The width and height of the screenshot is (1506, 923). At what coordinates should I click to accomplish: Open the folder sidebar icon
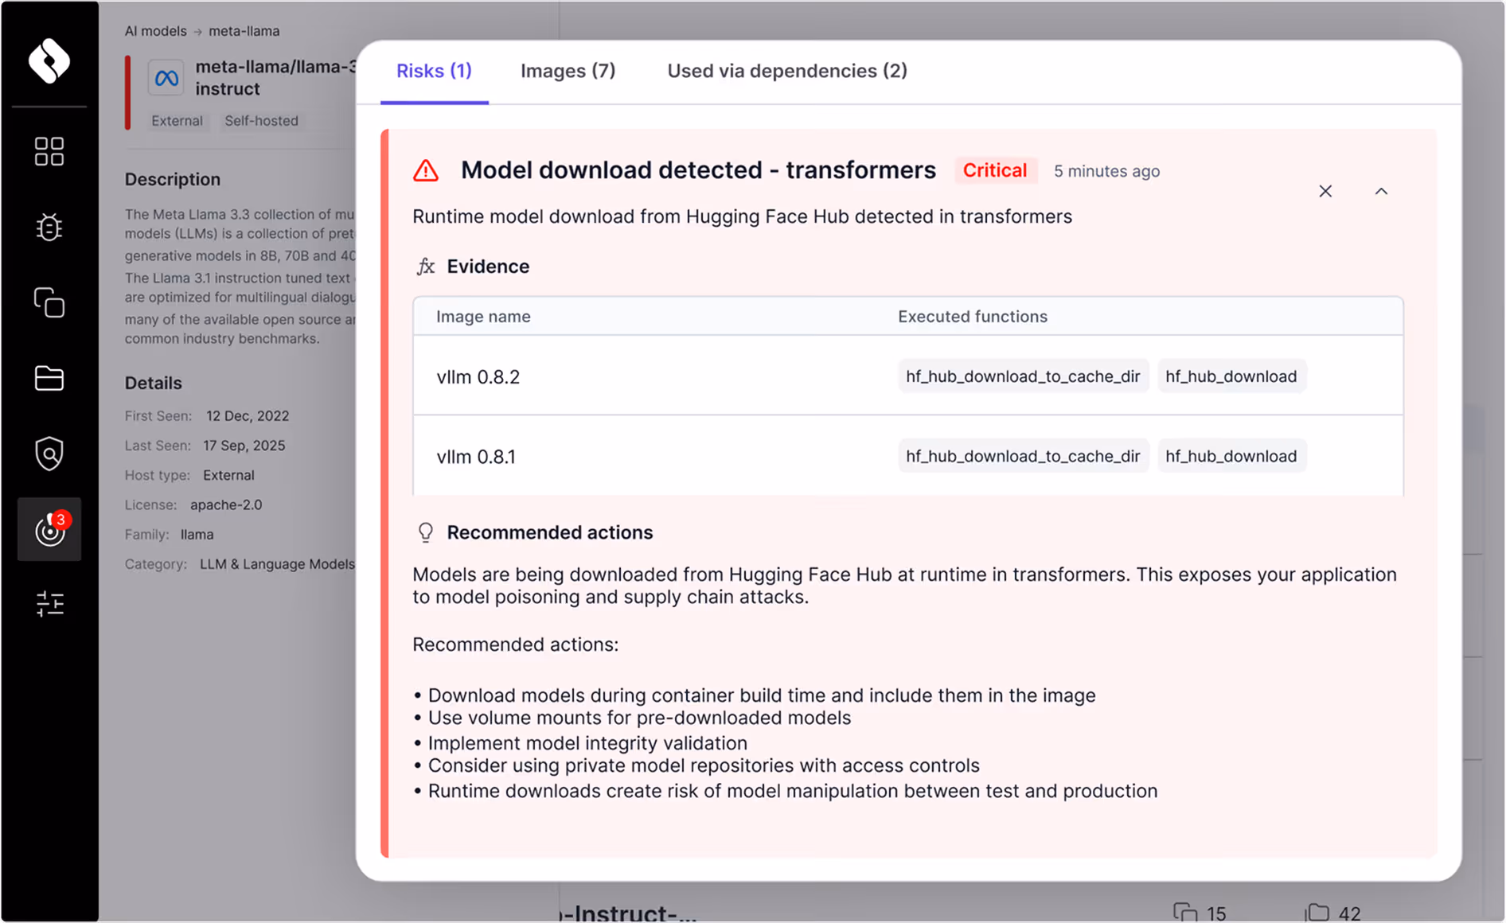49,378
